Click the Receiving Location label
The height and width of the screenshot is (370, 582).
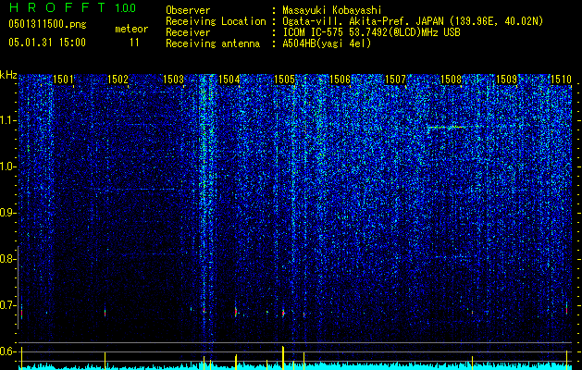point(216,21)
